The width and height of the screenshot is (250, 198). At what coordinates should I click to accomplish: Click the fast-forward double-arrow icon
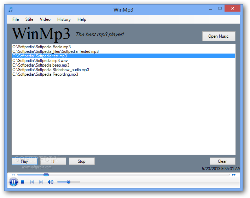click(234, 175)
